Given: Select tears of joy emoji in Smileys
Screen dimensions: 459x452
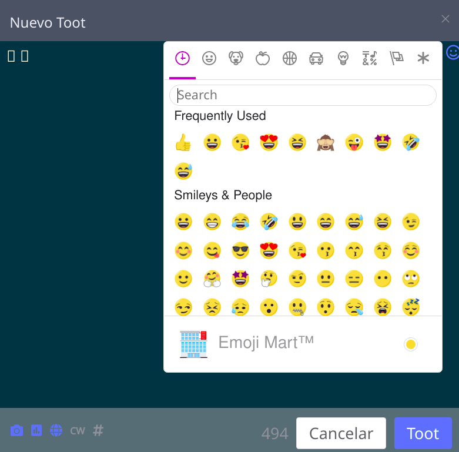Looking at the screenshot, I should (x=240, y=222).
